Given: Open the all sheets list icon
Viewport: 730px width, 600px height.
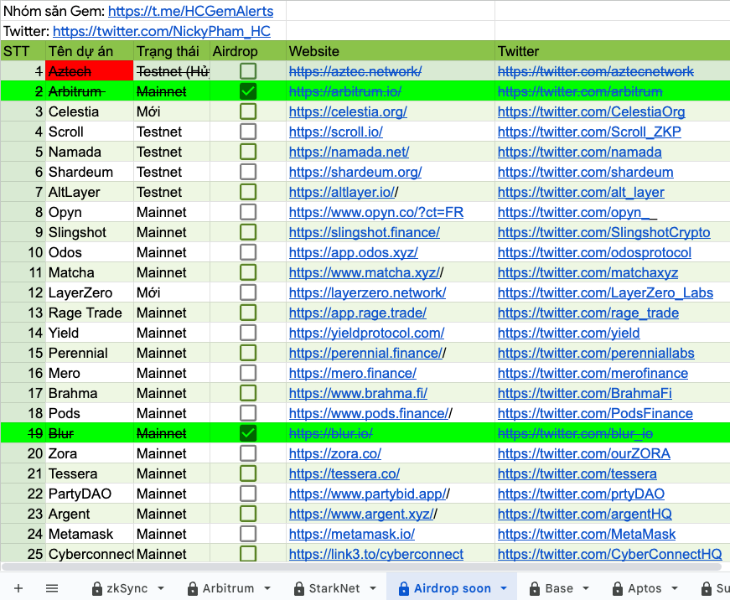Looking at the screenshot, I should point(52,588).
